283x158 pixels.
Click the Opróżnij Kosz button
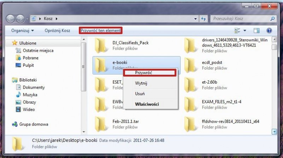[x=57, y=31]
